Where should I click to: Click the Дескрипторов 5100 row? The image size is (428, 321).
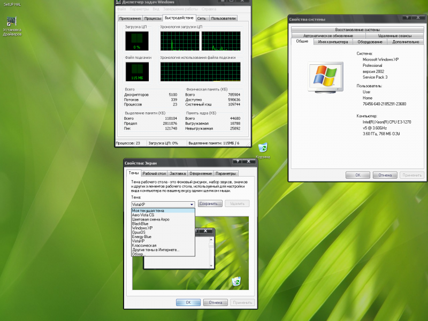tap(151, 95)
